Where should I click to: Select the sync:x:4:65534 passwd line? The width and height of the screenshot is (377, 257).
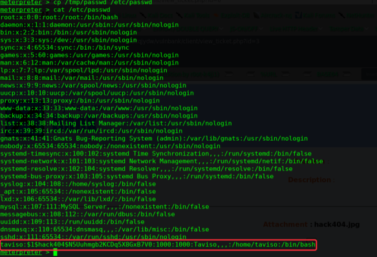pyautogui.click(x=65, y=48)
